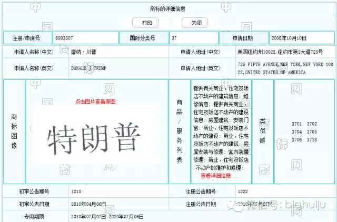Image resolution: width=337 pixels, height=222 pixels.
Task: Select application date 2008年10月10日
Action: pos(289,38)
